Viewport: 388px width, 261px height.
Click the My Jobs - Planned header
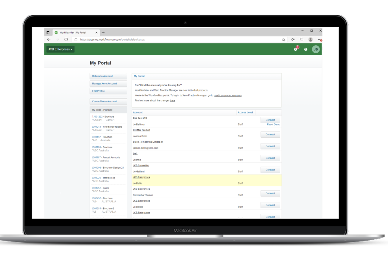point(108,110)
